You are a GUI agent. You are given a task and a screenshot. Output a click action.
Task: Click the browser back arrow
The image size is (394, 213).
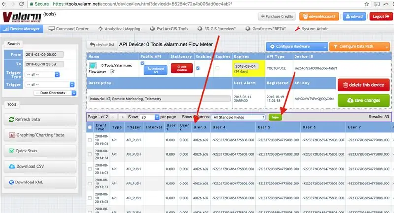(x=4, y=4)
